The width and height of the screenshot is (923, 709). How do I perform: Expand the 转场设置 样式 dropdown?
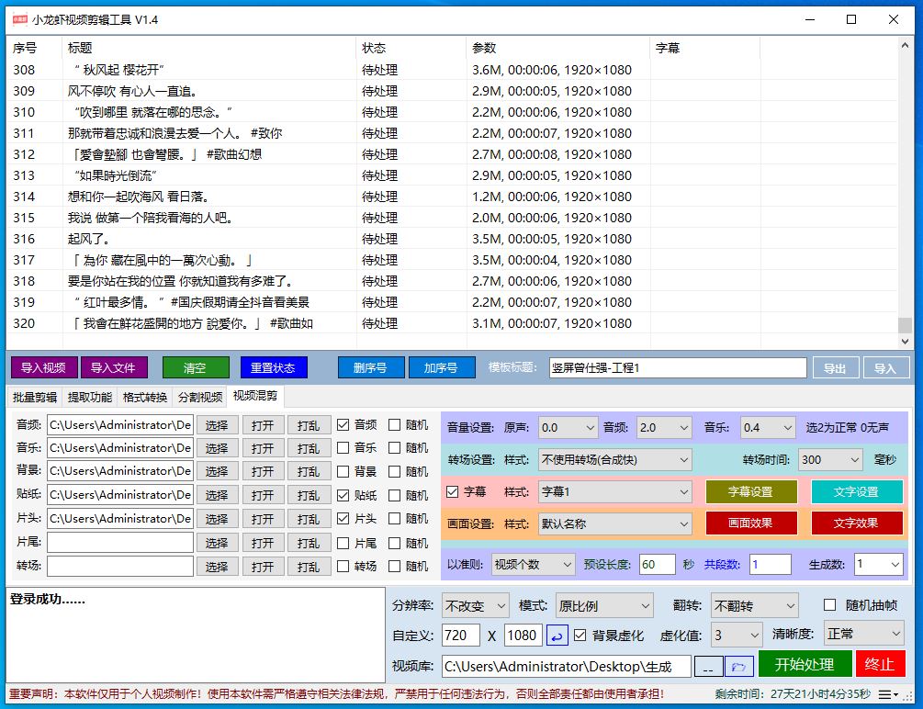click(615, 459)
